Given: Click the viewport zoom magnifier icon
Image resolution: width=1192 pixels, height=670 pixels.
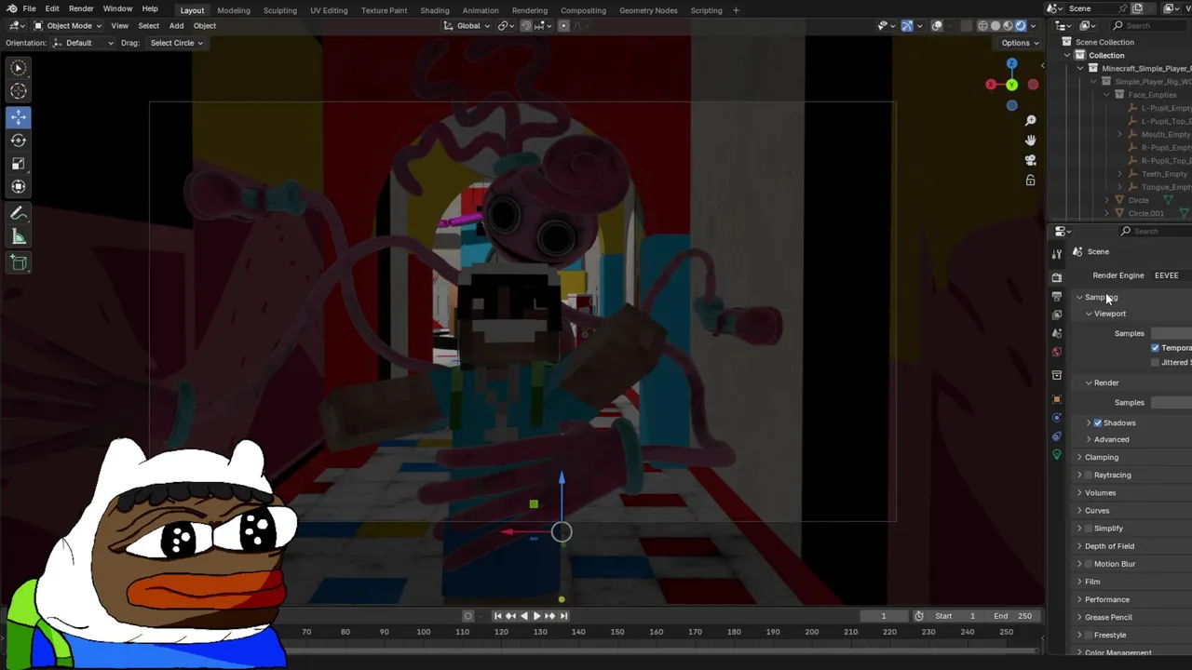Looking at the screenshot, I should 1030,121.
